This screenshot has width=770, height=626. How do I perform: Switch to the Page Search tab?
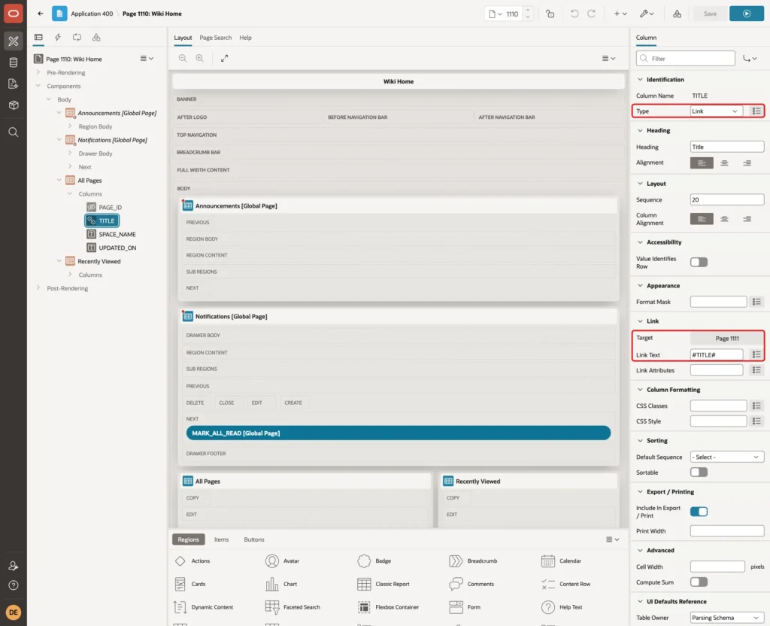pos(216,38)
